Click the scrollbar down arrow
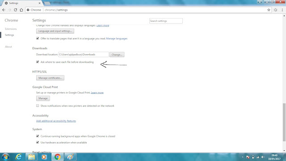This screenshot has height=161, width=286. [x=284, y=151]
